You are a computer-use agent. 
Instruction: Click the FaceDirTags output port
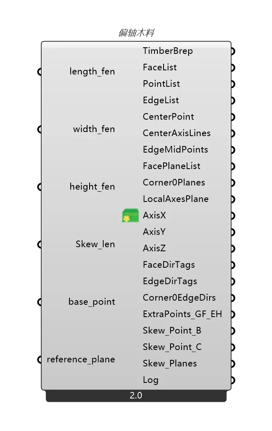(x=232, y=265)
